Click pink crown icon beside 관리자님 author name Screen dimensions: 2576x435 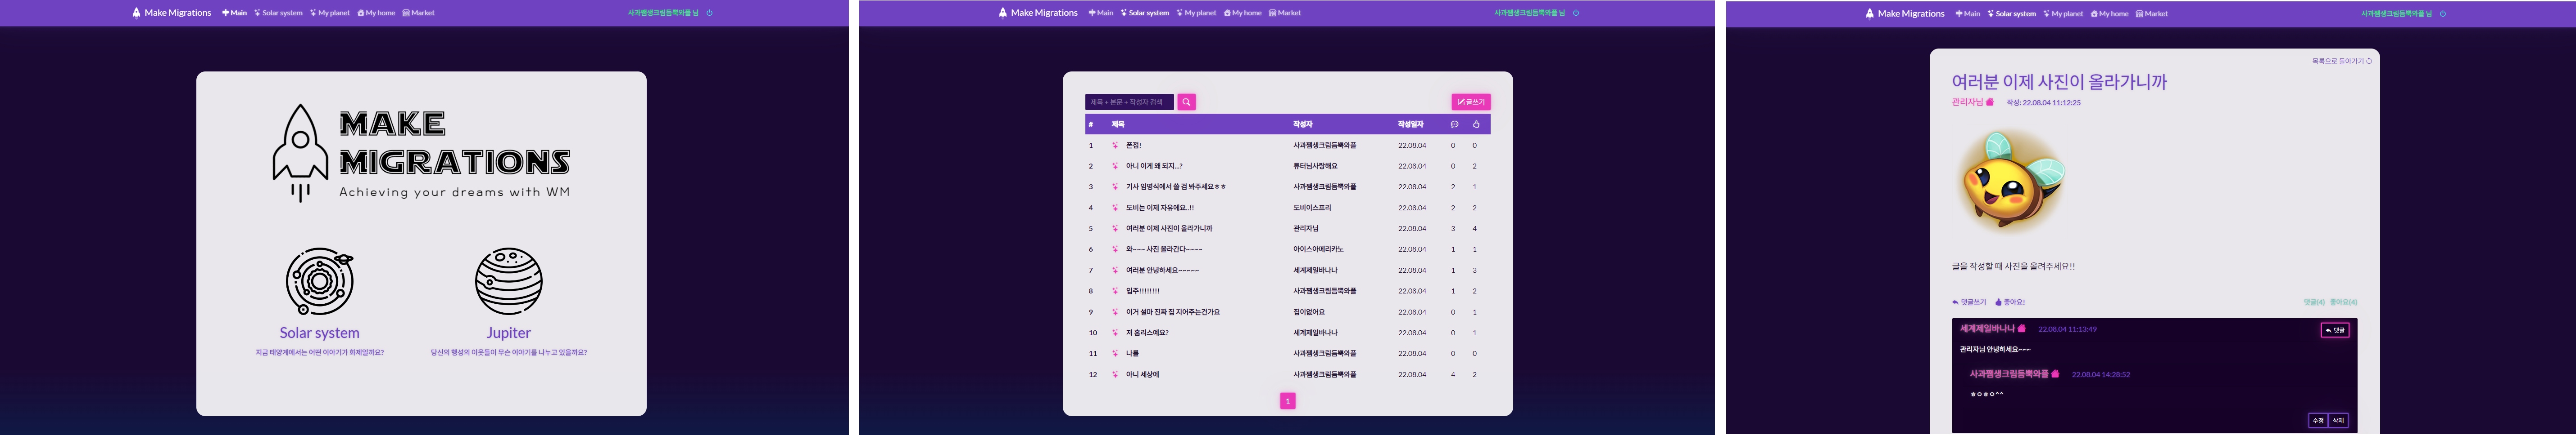1990,102
